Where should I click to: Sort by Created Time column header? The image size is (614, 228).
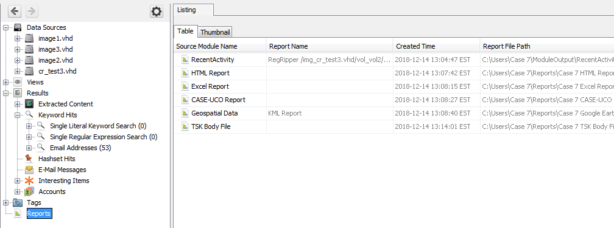437,46
